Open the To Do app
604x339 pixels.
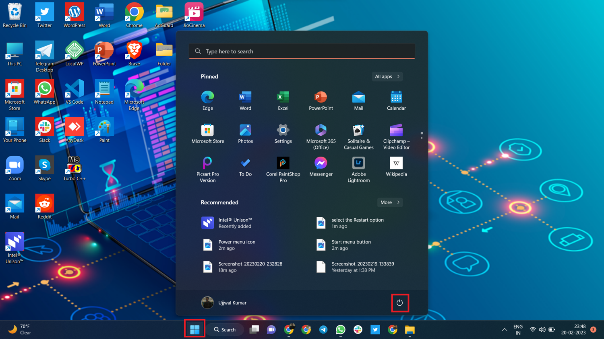coord(245,167)
